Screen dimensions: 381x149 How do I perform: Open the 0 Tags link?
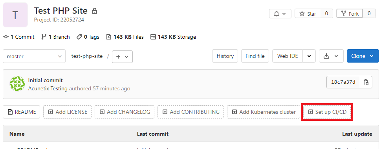click(88, 37)
